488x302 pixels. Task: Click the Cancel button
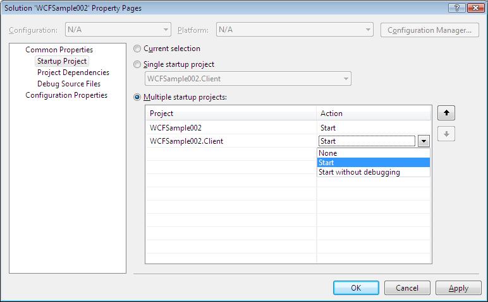[x=406, y=287]
